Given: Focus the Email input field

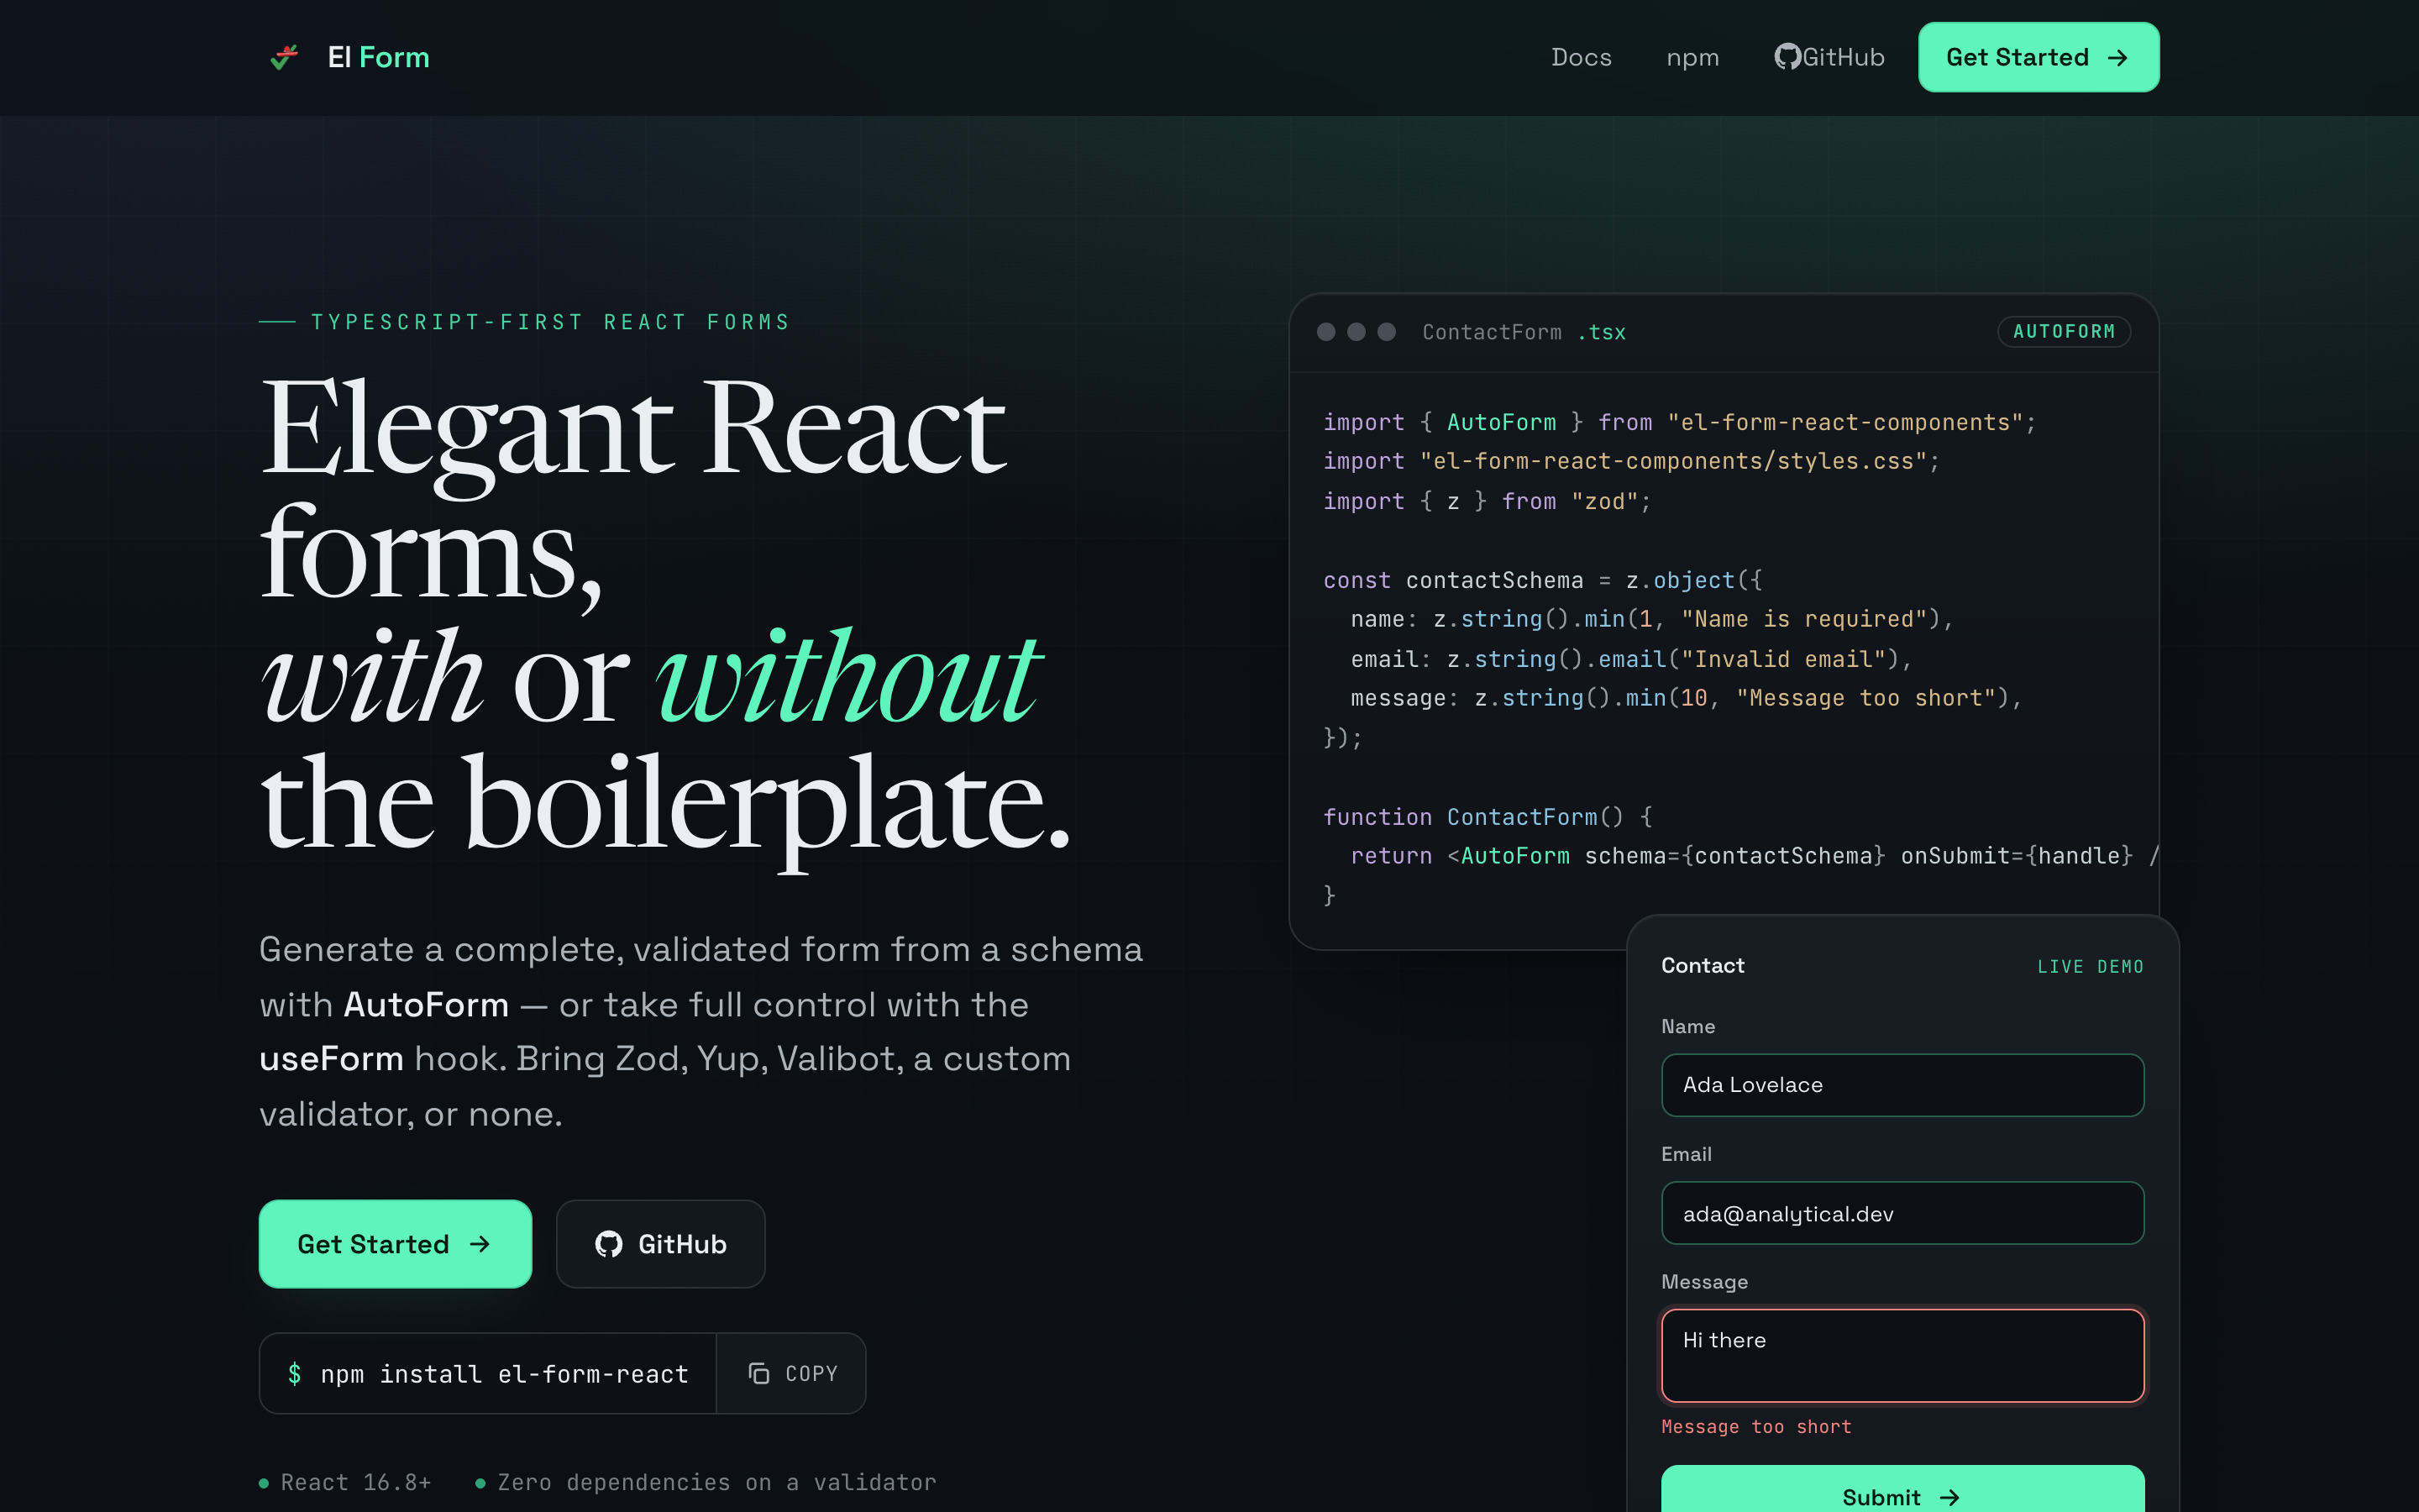Looking at the screenshot, I should point(1902,1212).
